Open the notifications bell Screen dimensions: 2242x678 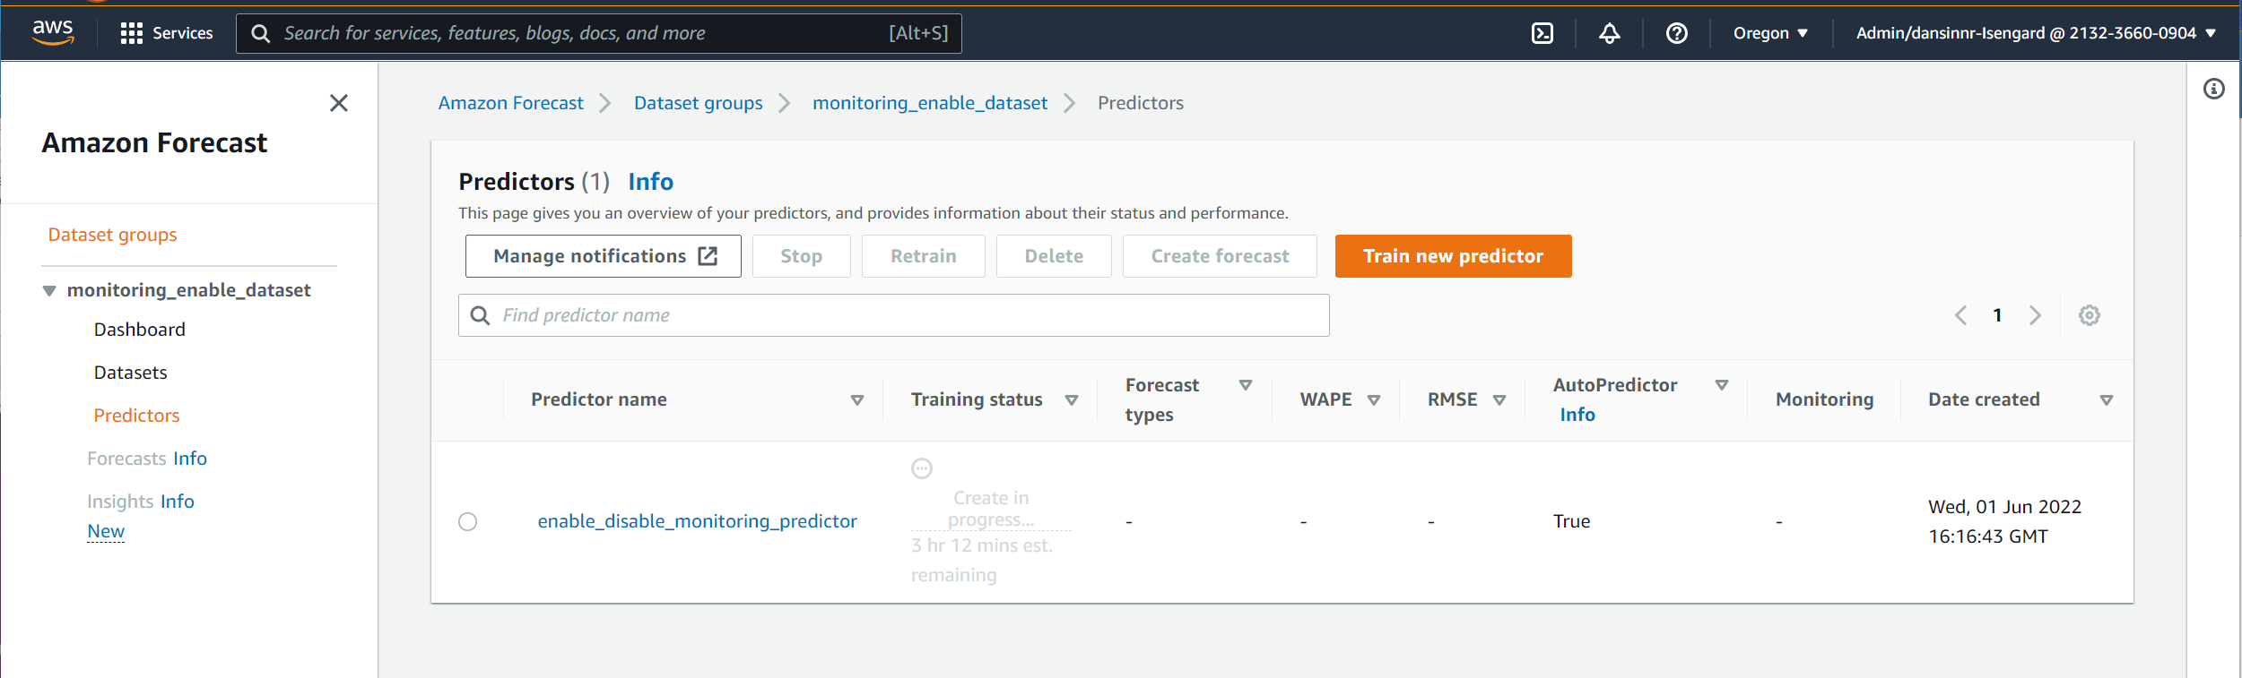click(x=1610, y=33)
